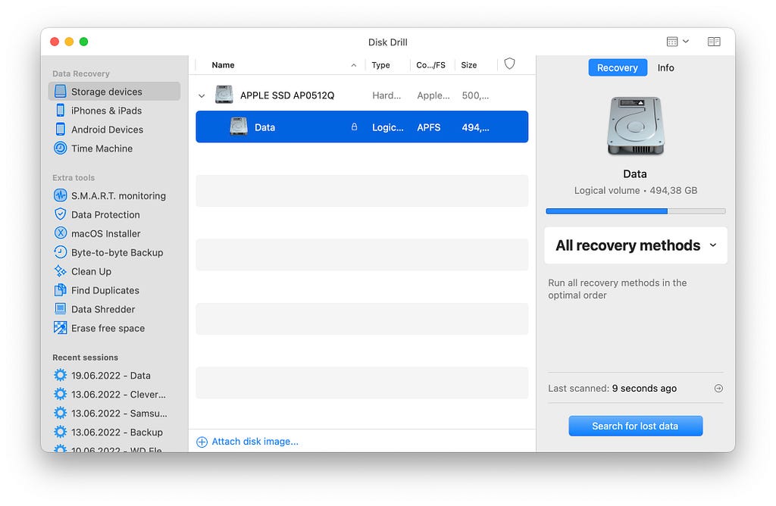Viewport: 776px width, 506px height.
Task: Click Logic... type cell in Data row
Action: point(387,127)
